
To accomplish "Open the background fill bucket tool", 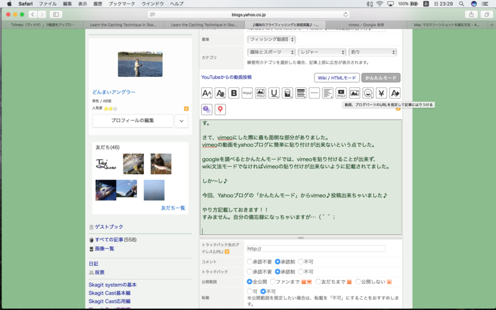I will click(287, 93).
